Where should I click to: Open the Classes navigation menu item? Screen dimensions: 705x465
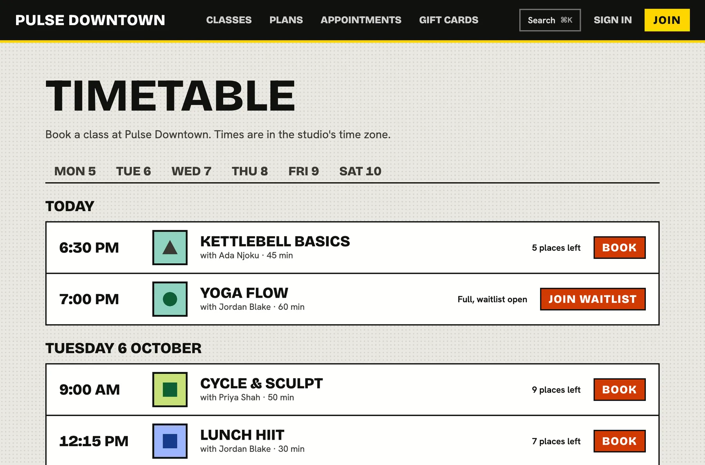(229, 20)
